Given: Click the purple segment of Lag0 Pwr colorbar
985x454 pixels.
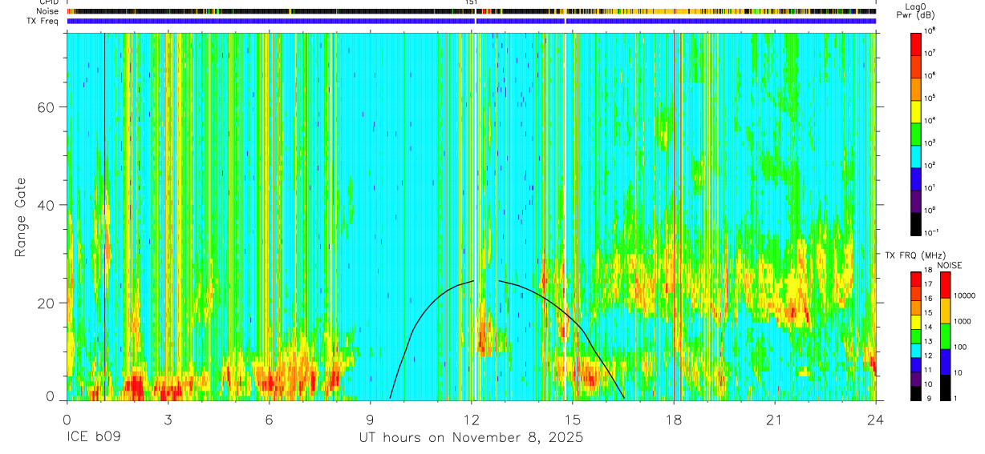Looking at the screenshot, I should tap(916, 200).
